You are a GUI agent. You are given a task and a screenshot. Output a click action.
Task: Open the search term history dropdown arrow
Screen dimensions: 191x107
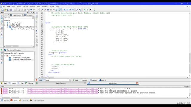(x=70, y=80)
